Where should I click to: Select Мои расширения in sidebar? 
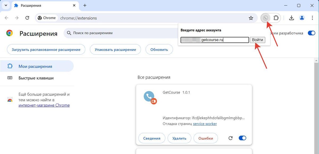[x=37, y=66]
